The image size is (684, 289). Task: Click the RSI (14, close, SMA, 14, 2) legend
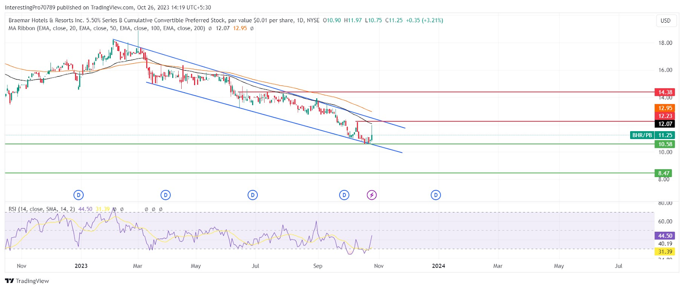42,209
